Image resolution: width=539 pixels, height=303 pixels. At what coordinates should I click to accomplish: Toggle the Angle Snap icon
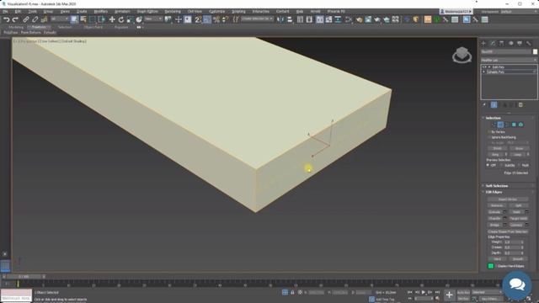click(x=207, y=19)
